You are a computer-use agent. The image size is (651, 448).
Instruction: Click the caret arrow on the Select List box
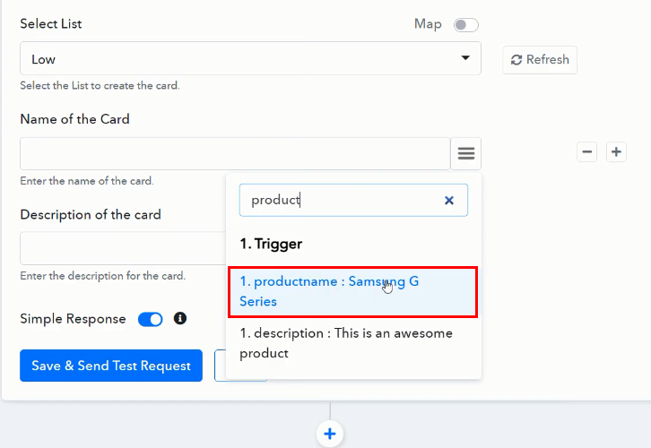tap(464, 59)
